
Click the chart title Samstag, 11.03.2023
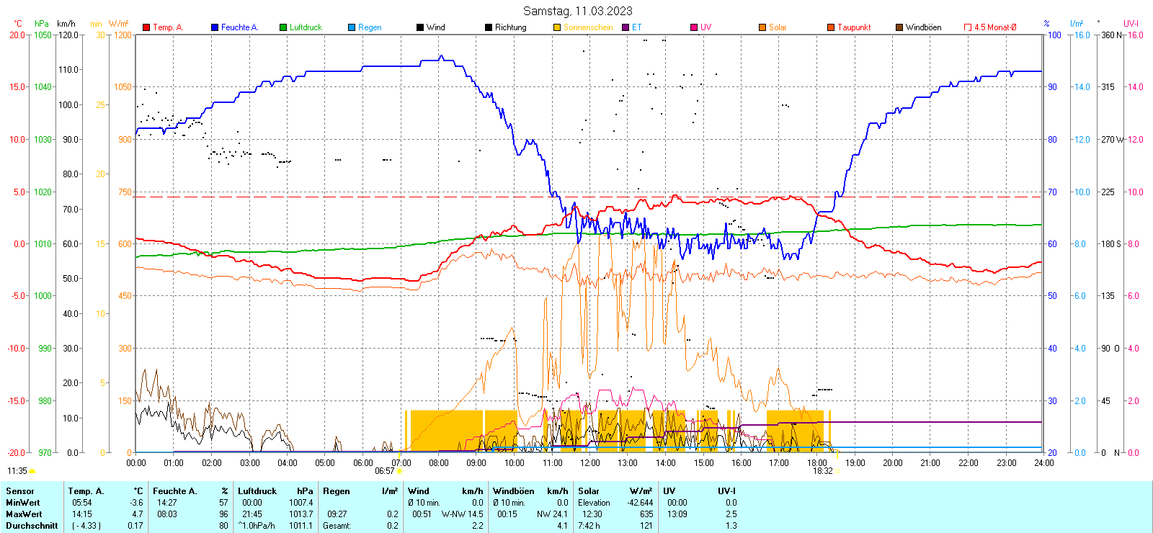point(577,11)
